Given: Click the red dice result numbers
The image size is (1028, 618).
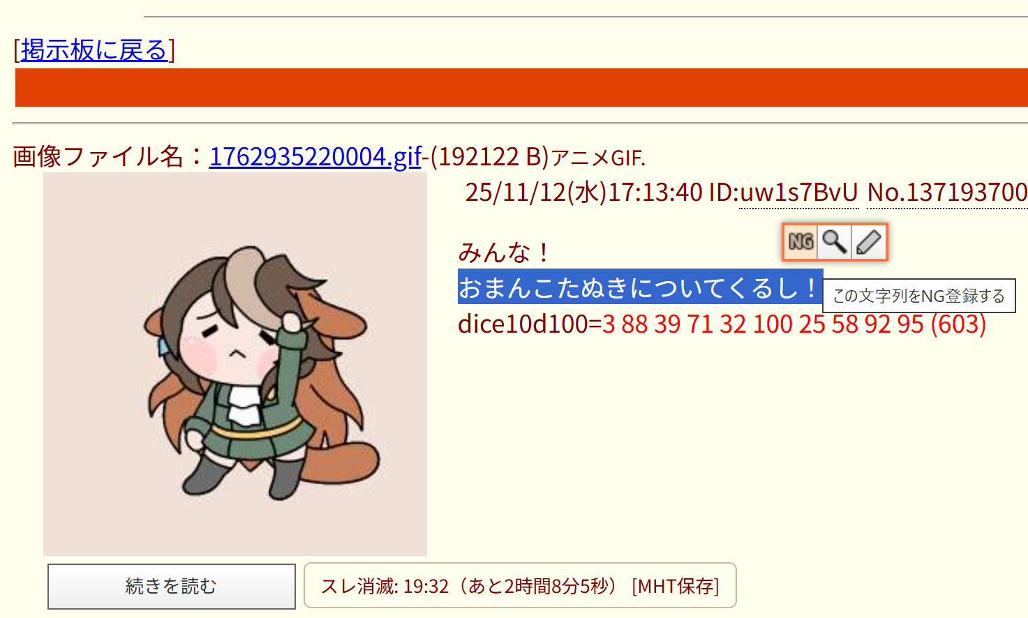Looking at the screenshot, I should [x=763, y=324].
